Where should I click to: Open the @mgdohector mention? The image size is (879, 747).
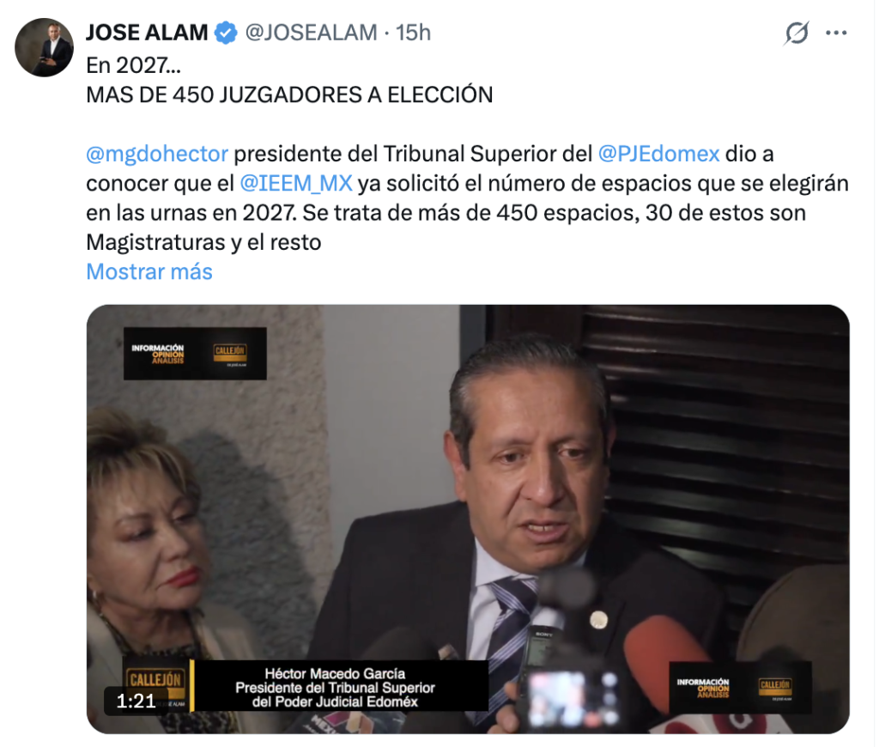pyautogui.click(x=157, y=154)
